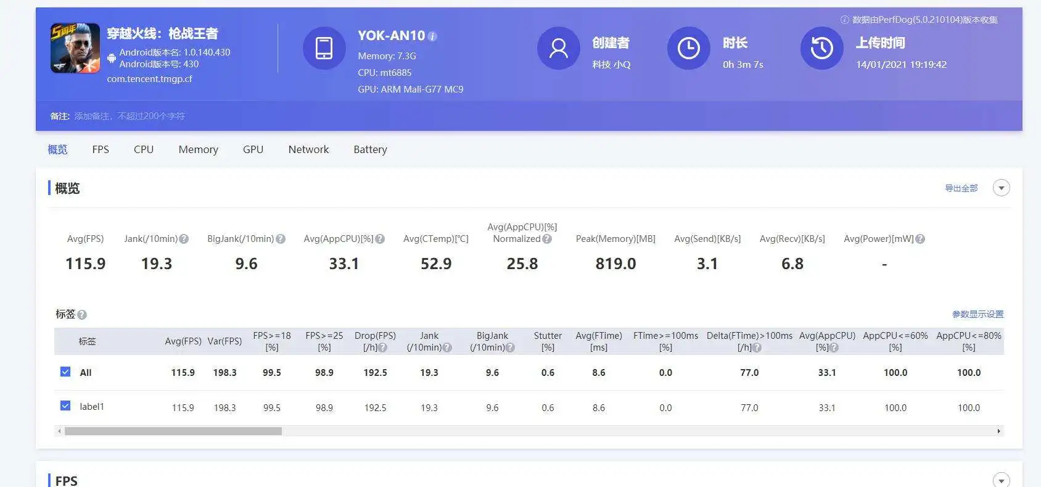Click the game app thumbnail icon
The width and height of the screenshot is (1041, 487).
[75, 48]
